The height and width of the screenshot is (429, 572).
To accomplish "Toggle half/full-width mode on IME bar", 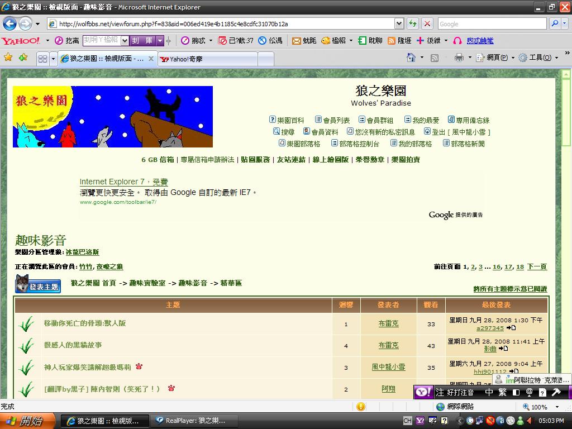I will coord(516,392).
